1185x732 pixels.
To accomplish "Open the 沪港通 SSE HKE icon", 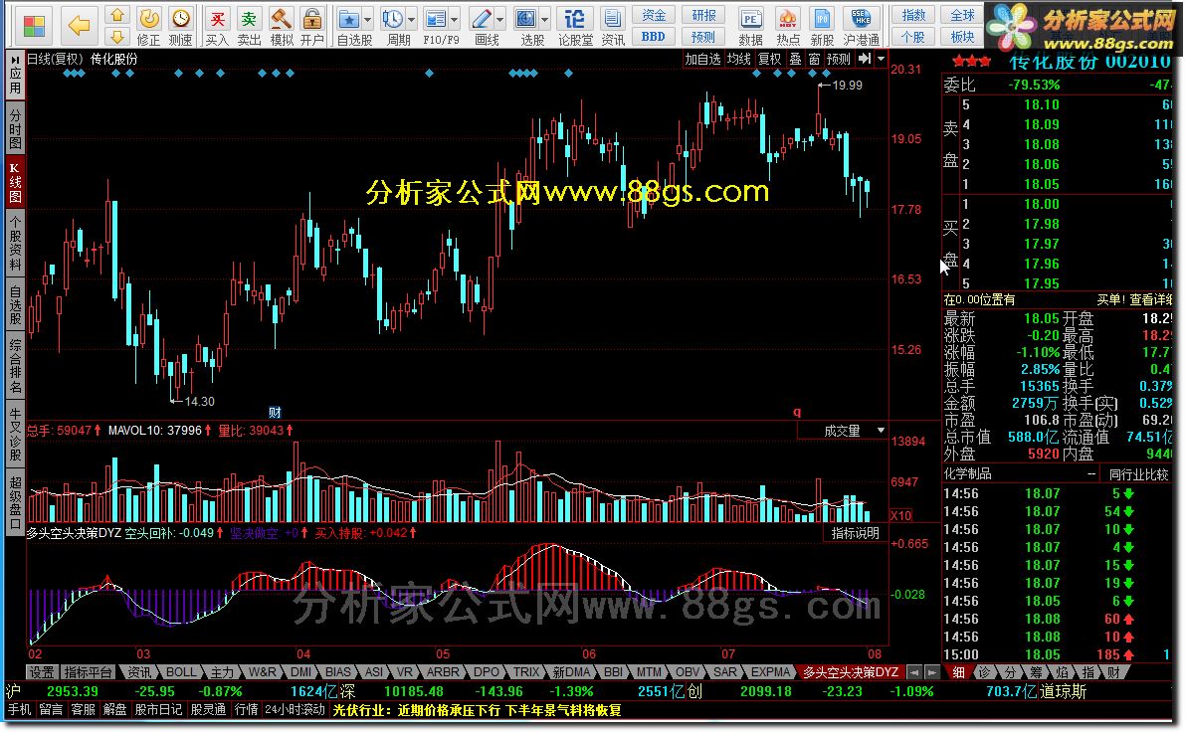I will [x=861, y=20].
